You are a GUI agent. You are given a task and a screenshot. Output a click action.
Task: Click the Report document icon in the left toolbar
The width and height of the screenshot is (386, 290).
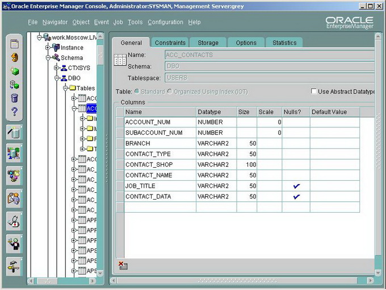[x=14, y=44]
